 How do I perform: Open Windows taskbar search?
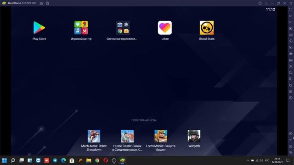pos(13,160)
